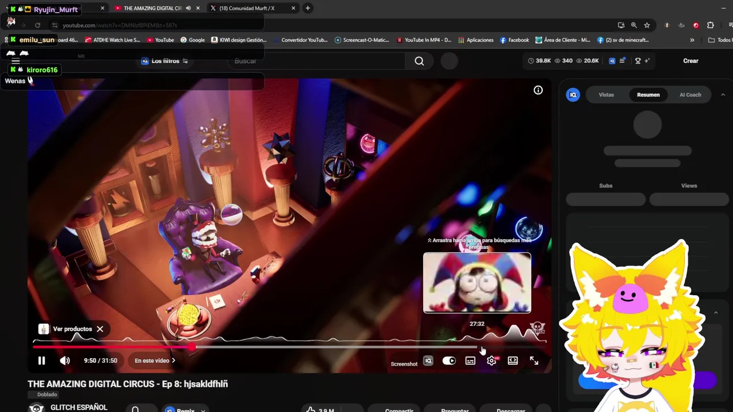Image resolution: width=733 pixels, height=412 pixels.
Task: Click the vidIQ icon in stats bar
Action: coord(612,61)
